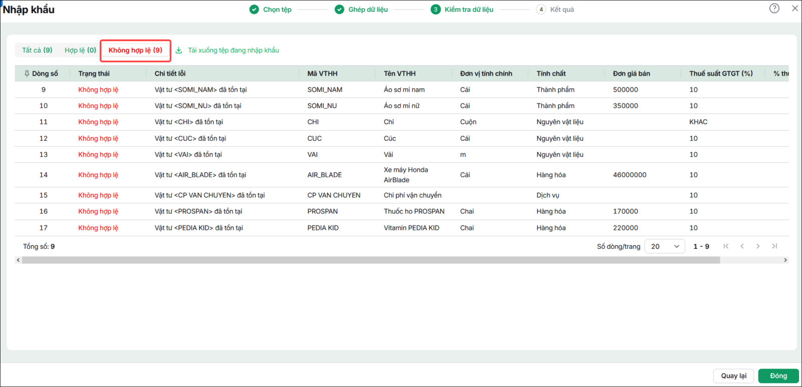Click the green Đóng button

tap(778, 376)
